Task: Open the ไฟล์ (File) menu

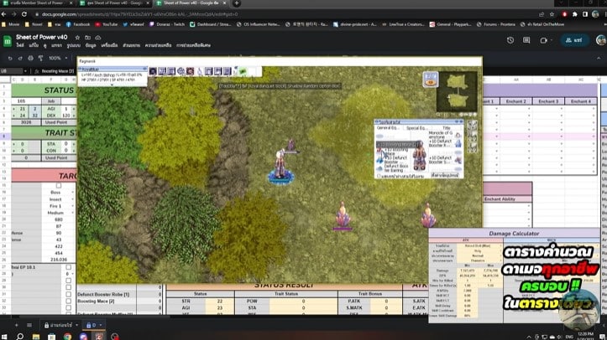Action: point(20,45)
